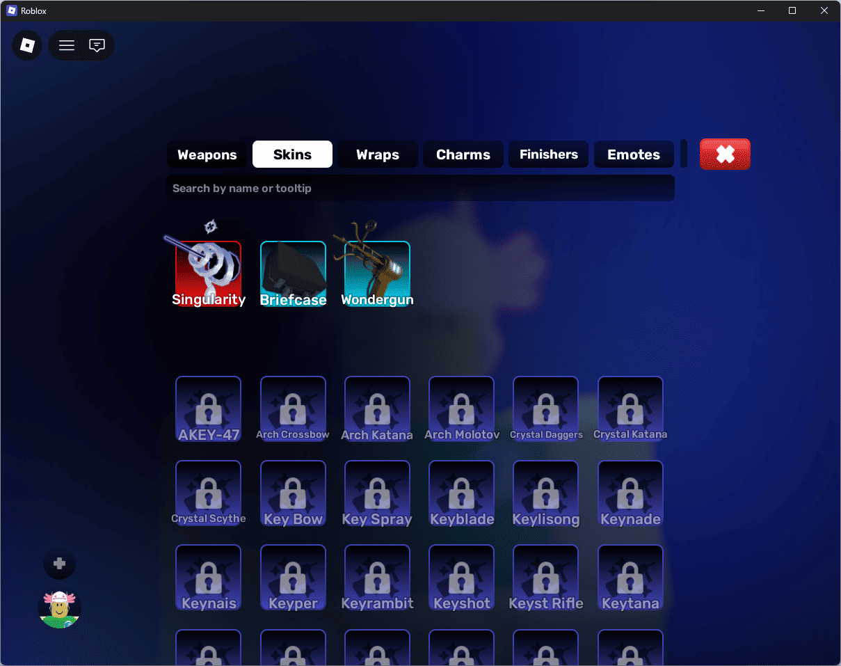Click the locked Keynais skin
This screenshot has height=666, width=841.
pos(209,578)
